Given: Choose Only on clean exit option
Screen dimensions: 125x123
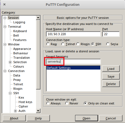Looking at the screenshot, I should click(85, 103).
